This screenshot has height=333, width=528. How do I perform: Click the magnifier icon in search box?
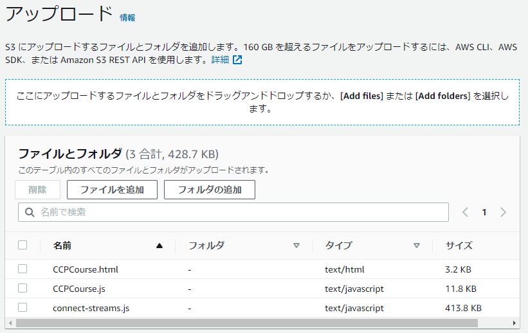click(x=30, y=212)
